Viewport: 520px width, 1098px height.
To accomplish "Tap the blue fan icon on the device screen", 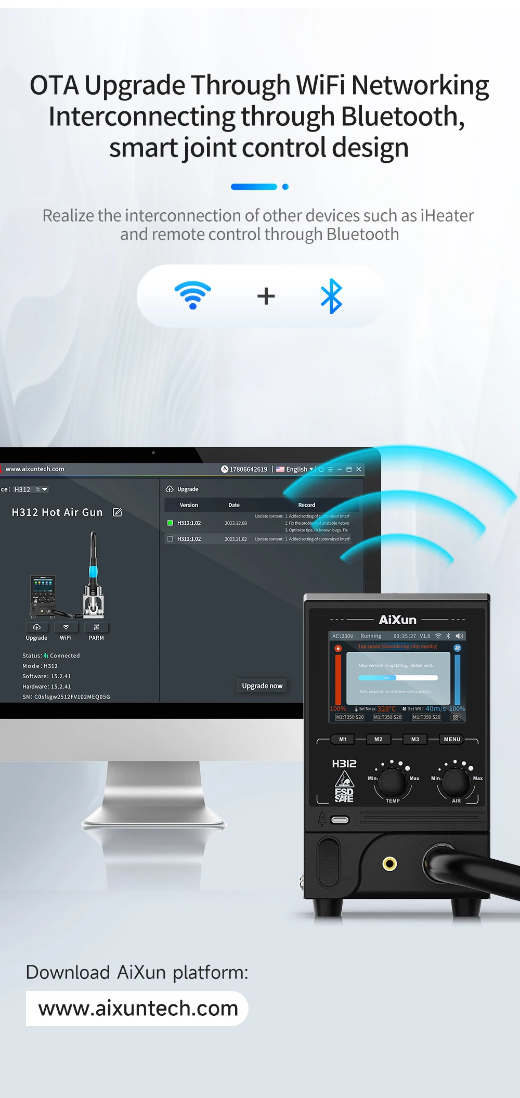I will pyautogui.click(x=458, y=648).
